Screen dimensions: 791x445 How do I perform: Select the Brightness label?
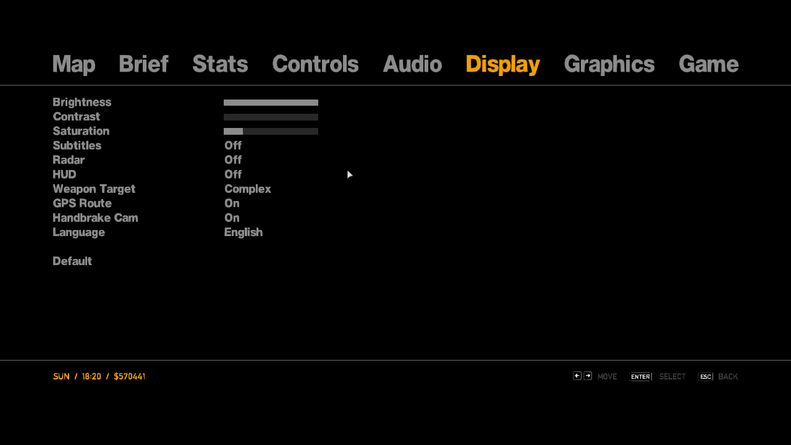(82, 103)
